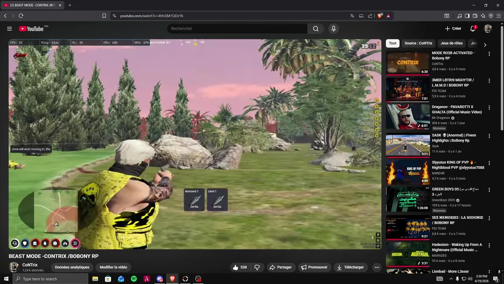Go to the YouTube home logo
The height and width of the screenshot is (284, 504).
coord(31,28)
